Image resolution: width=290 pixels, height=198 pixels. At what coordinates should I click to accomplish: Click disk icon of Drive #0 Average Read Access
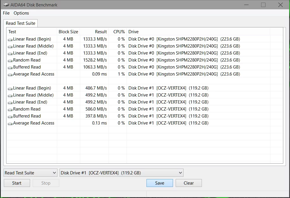(10, 75)
